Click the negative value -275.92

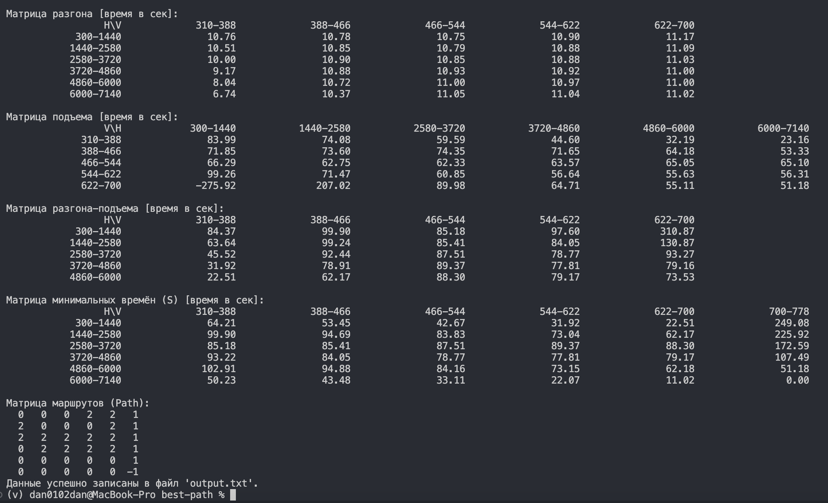click(215, 186)
